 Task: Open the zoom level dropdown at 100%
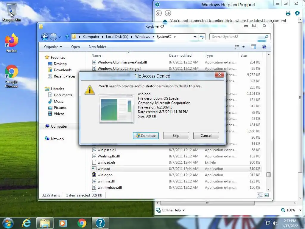pos(300,210)
